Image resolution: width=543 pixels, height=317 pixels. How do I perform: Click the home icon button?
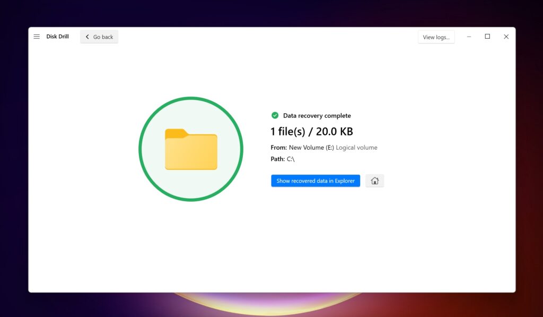click(x=374, y=181)
